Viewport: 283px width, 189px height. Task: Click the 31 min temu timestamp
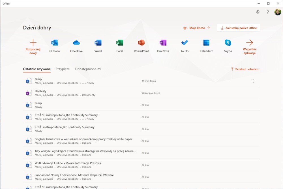tap(149, 81)
